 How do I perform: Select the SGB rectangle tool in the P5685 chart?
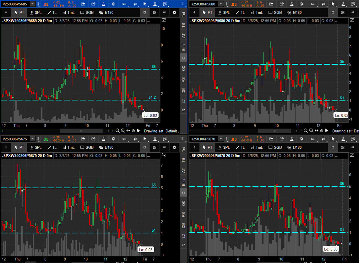point(87,13)
